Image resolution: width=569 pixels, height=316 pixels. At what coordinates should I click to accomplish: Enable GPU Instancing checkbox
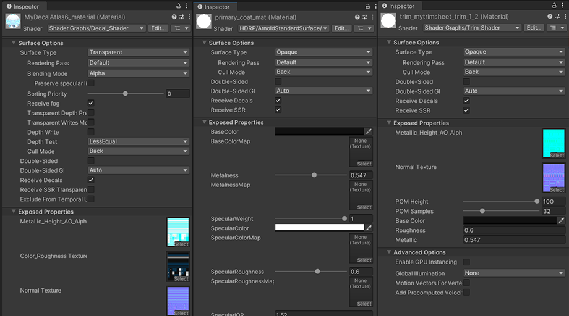[x=467, y=262]
